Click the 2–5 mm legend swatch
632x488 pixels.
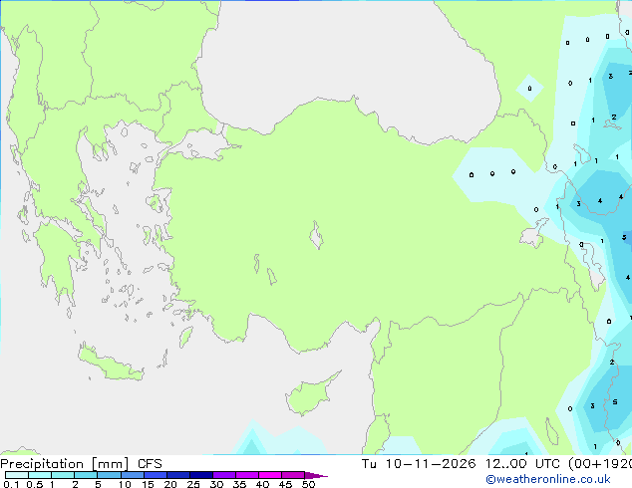86,475
